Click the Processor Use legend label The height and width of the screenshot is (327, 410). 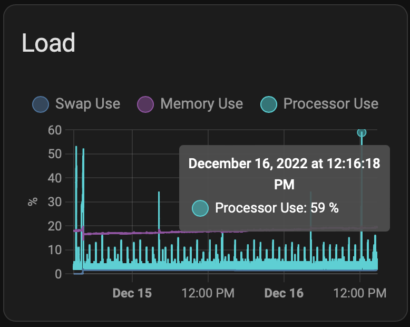point(330,104)
